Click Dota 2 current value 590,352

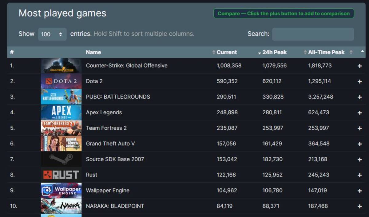227,81
